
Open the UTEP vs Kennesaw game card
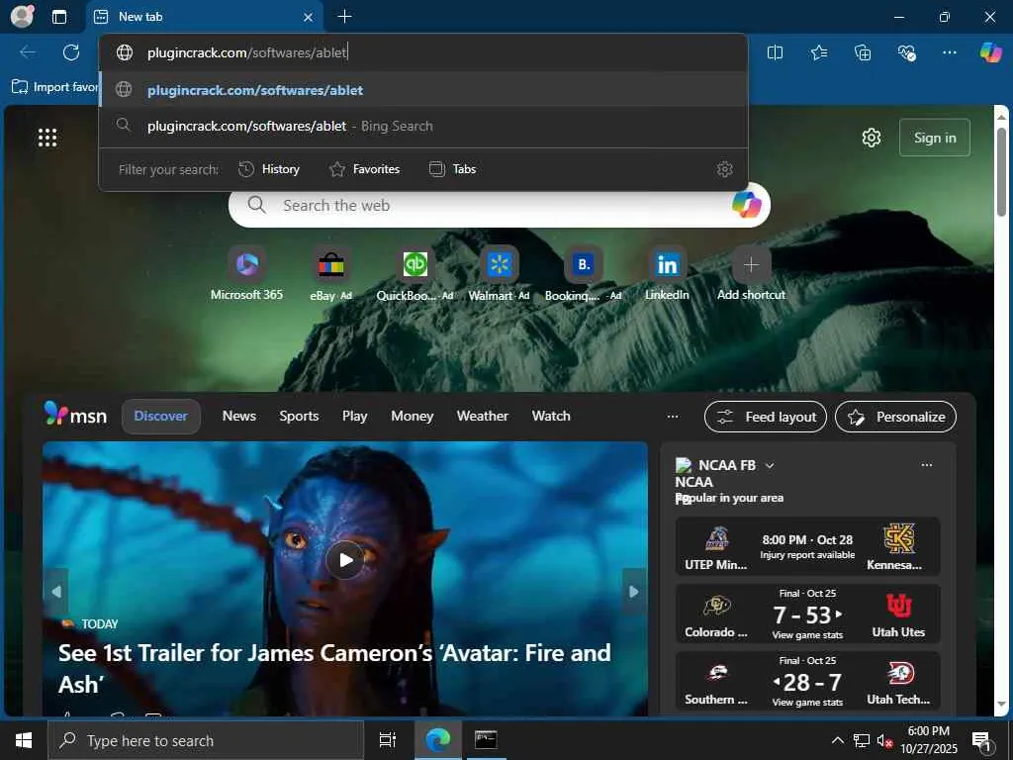(x=807, y=546)
